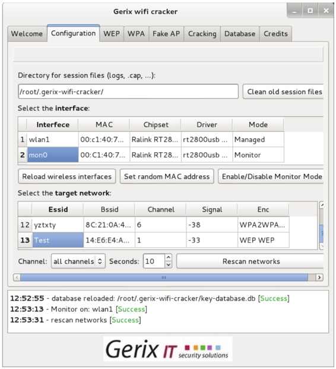Click Enable/Disable Monitor Mode button
This screenshot has height=369, width=336.
(x=271, y=176)
